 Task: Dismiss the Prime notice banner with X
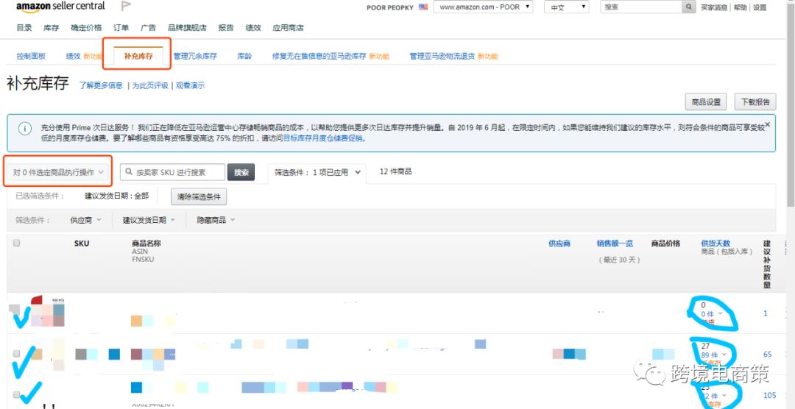pos(767,125)
